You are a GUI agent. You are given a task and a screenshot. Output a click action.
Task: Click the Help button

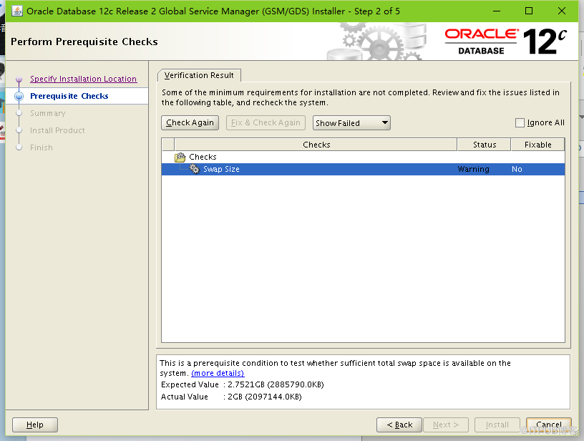coord(35,425)
